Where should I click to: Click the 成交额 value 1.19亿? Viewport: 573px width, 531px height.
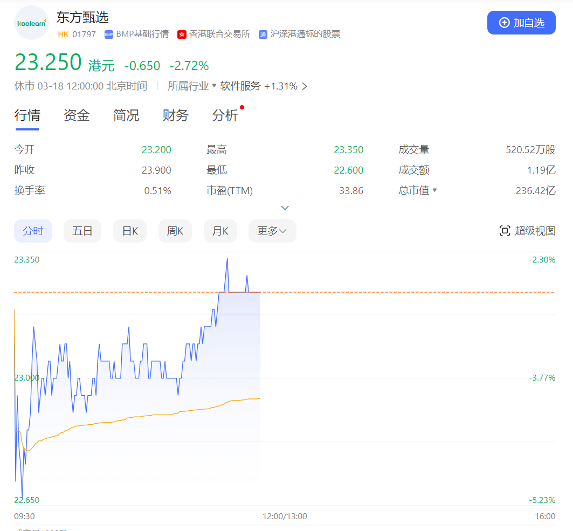[541, 170]
